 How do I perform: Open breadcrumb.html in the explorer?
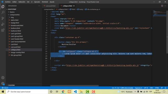(17, 26)
